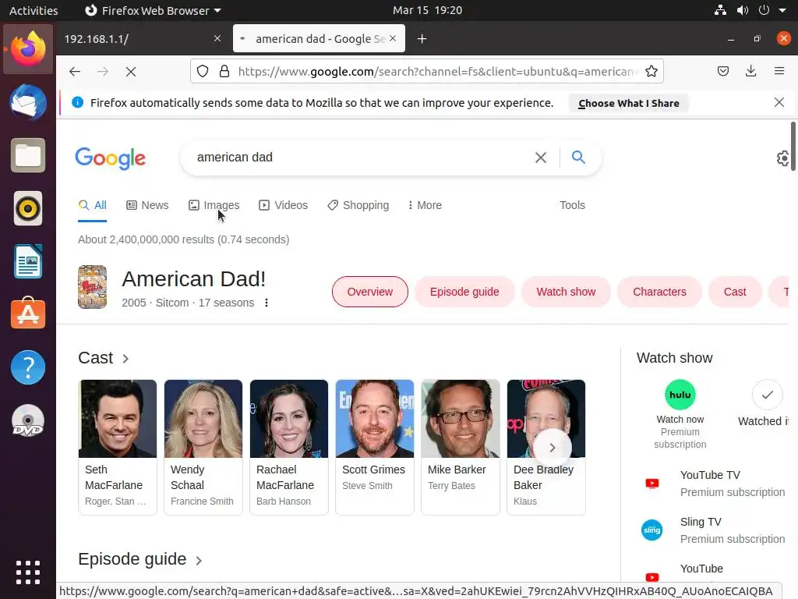The width and height of the screenshot is (798, 599).
Task: Click the Google logo
Action: click(111, 158)
